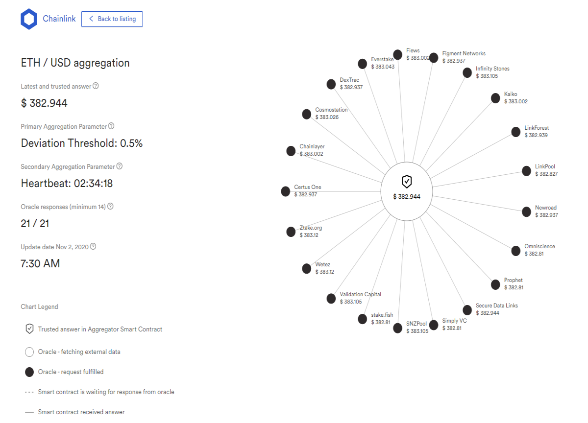Click the stake.fish oracle node
The image size is (588, 423).
click(362, 319)
